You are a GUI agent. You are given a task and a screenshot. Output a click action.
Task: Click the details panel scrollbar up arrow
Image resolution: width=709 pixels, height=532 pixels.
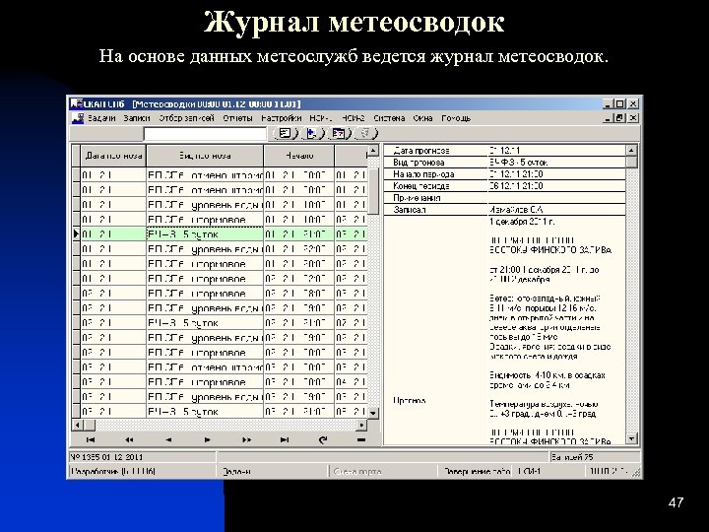(x=631, y=150)
